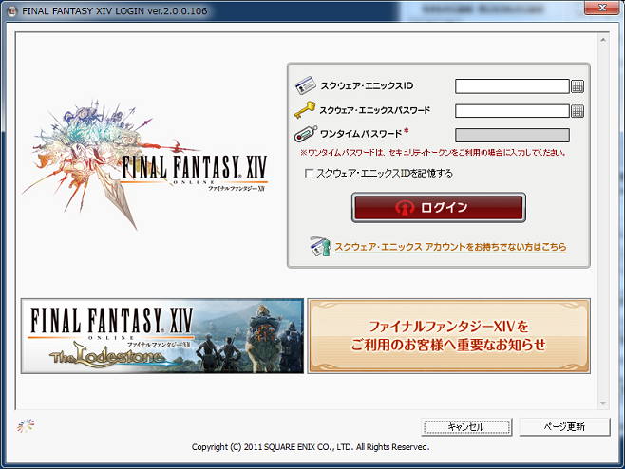
Task: Enable the スクウェア・エニックスIDを記憶する checkbox
Action: click(309, 174)
